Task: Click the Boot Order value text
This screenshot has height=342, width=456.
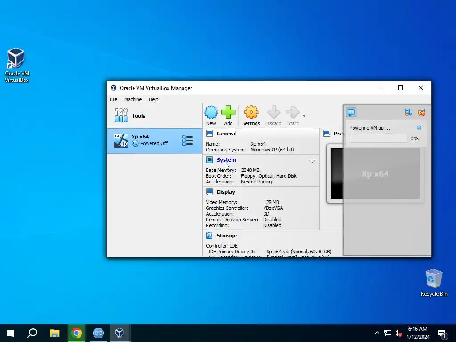Action: [269, 176]
